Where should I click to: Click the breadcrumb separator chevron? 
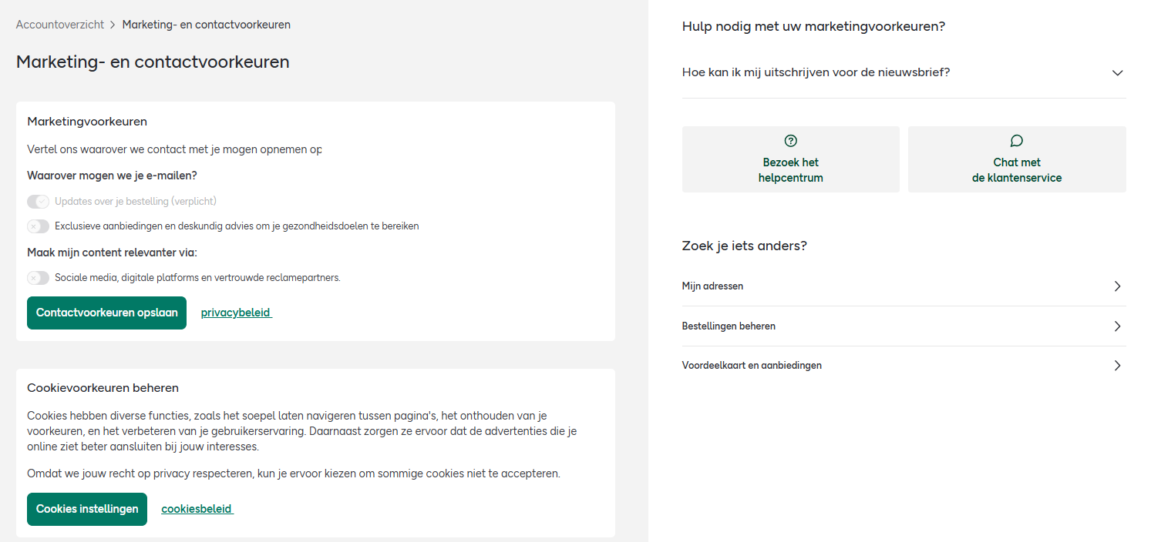pyautogui.click(x=113, y=25)
